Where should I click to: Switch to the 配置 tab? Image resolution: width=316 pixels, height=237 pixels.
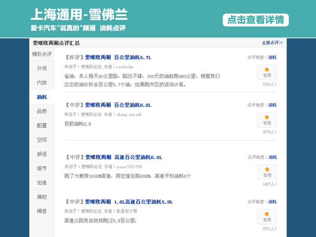coord(42,125)
